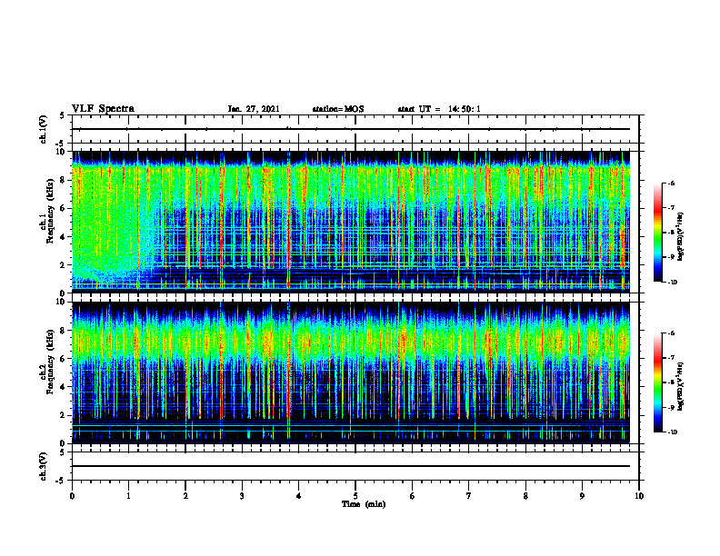Screen dimensions: 720x556
Task: Click the "8" kHz tick on ch.1 axis
Action: 64,180
